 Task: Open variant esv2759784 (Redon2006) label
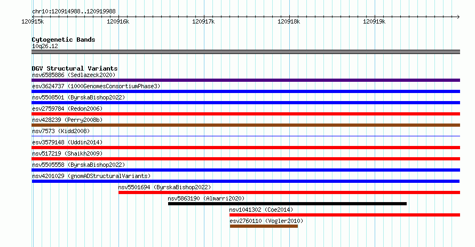coord(67,109)
